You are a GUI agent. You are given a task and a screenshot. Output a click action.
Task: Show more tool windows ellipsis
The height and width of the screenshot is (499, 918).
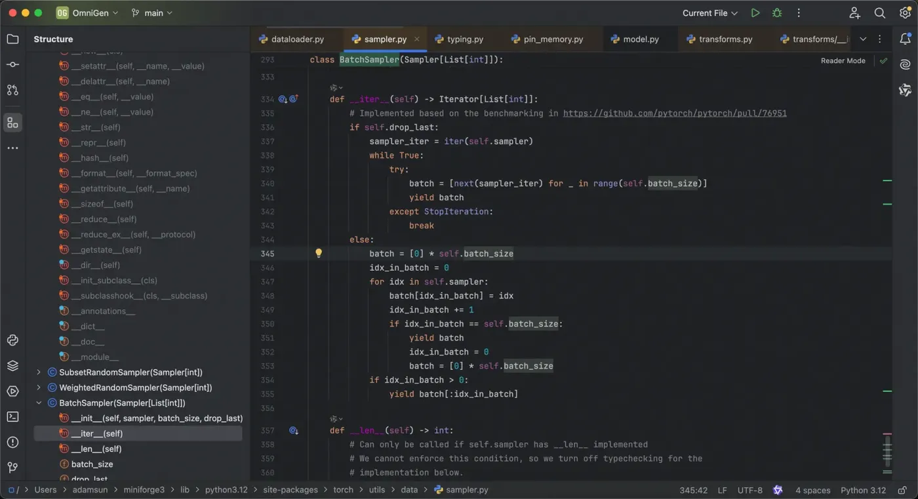point(12,148)
